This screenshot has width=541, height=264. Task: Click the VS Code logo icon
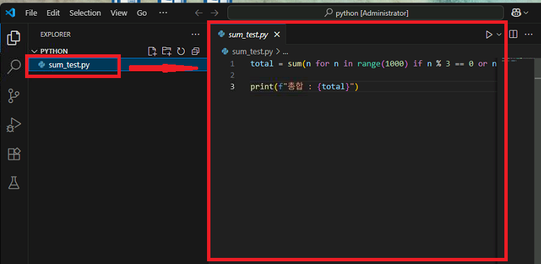10,13
